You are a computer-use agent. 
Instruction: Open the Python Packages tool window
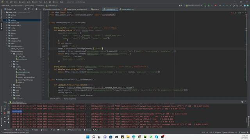(22, 130)
